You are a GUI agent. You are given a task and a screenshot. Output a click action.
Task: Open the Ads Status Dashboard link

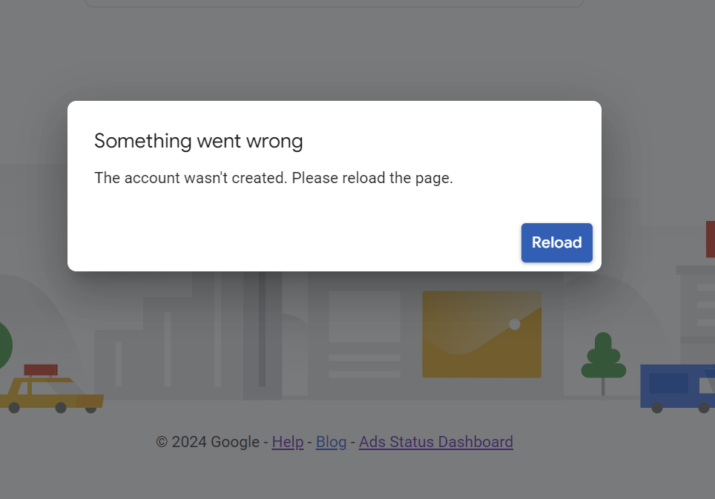[436, 442]
